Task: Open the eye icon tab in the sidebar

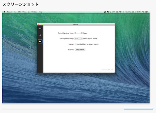Action: pyautogui.click(x=40, y=35)
